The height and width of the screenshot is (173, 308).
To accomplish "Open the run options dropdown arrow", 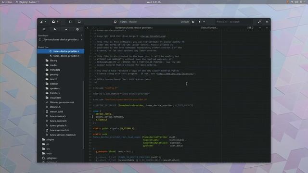I will [204, 22].
